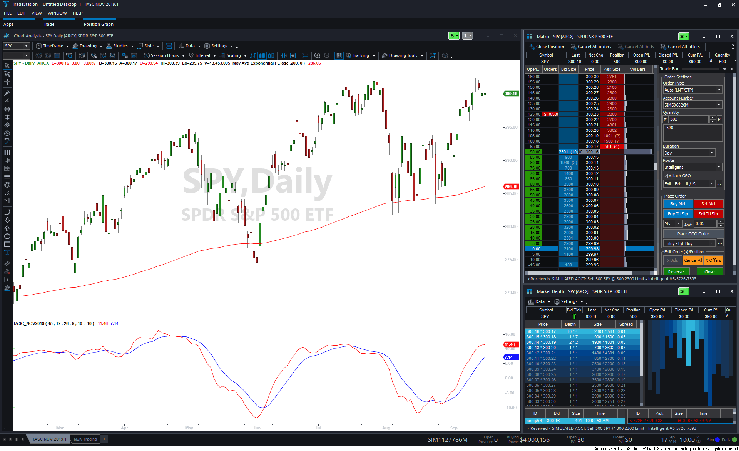The width and height of the screenshot is (739, 451).
Task: Select the Text drawing tool
Action: (7, 253)
